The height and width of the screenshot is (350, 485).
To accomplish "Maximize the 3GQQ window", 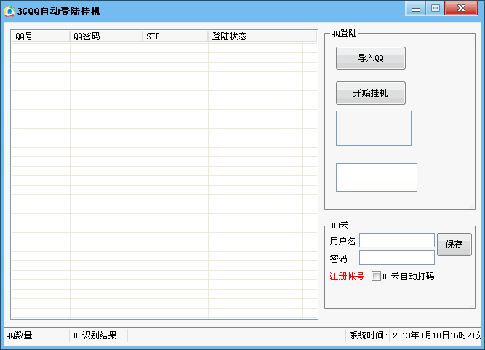I will 436,8.
